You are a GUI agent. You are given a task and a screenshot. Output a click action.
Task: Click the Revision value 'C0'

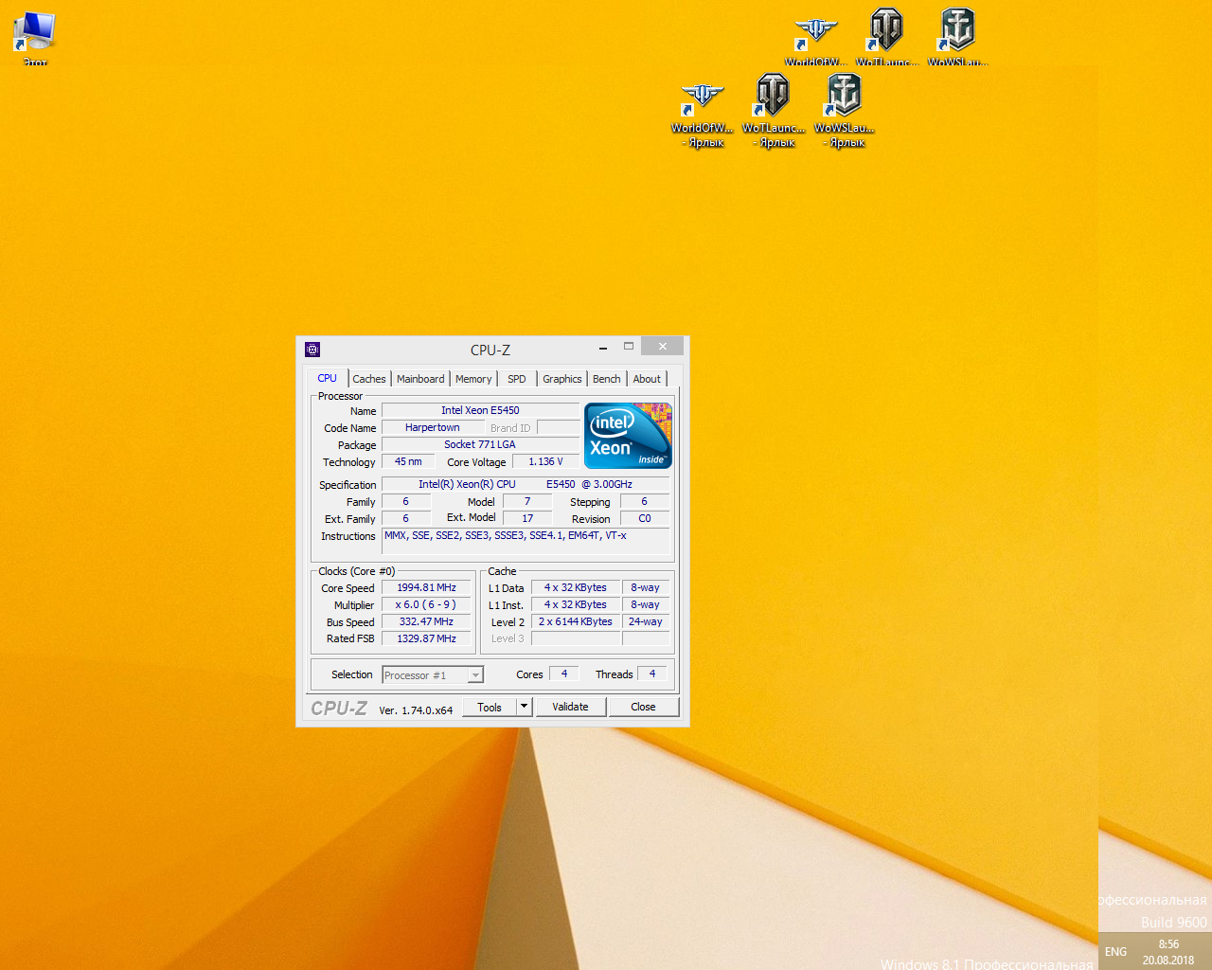[645, 518]
